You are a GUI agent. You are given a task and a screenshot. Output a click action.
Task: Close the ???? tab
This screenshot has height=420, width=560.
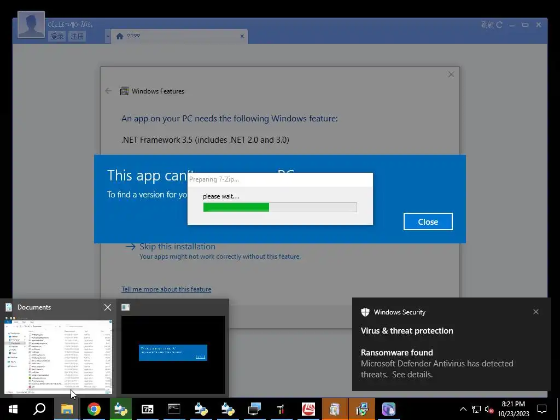[242, 36]
